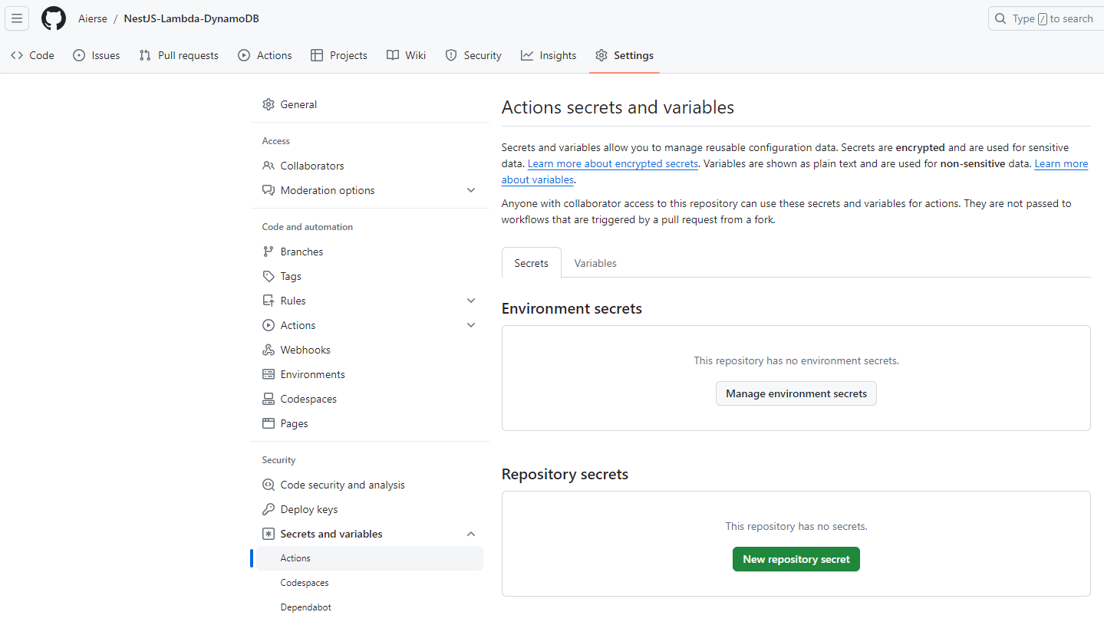
Task: Open Tags settings page
Action: click(370, 276)
